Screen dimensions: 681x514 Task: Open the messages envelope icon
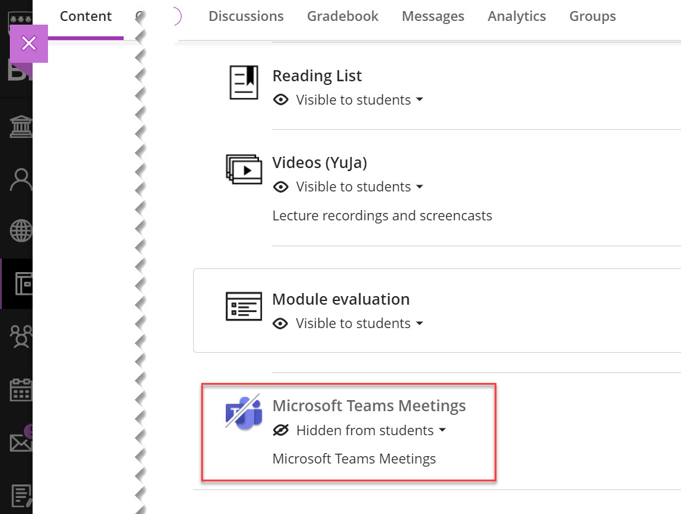(x=21, y=442)
